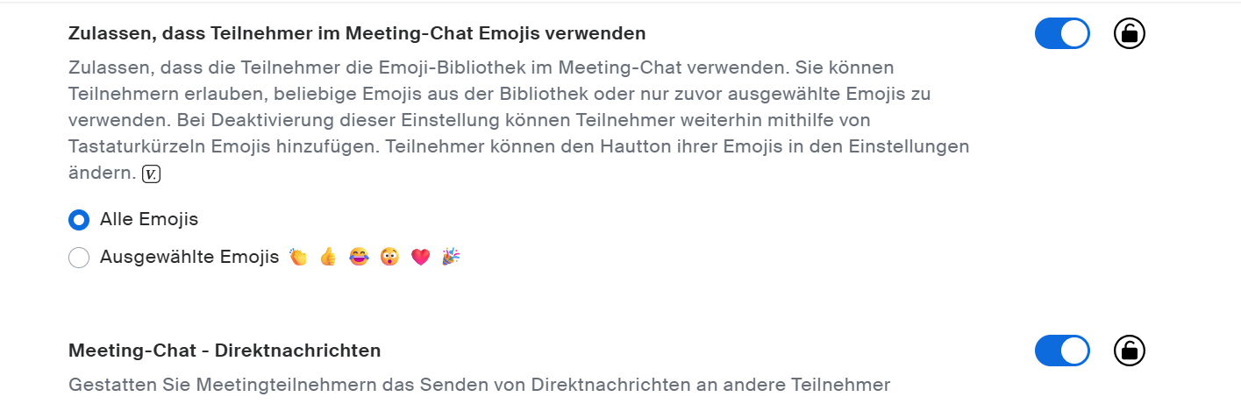This screenshot has width=1241, height=418.
Task: Click the laughing with tears emoji
Action: click(x=359, y=257)
